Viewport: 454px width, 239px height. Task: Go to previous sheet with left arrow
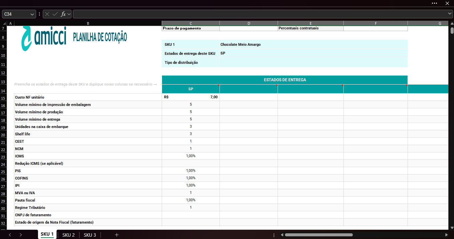[10, 235]
